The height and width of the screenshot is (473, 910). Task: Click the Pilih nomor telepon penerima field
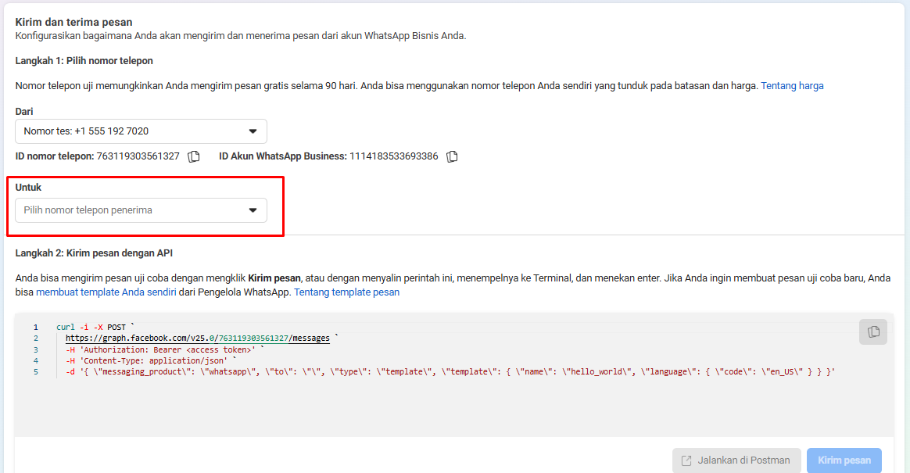click(141, 210)
